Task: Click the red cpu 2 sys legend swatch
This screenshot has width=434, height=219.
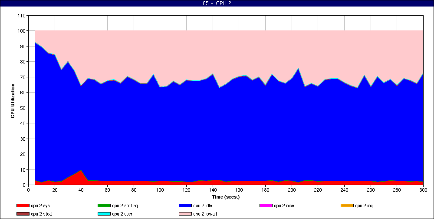Action: click(x=23, y=206)
